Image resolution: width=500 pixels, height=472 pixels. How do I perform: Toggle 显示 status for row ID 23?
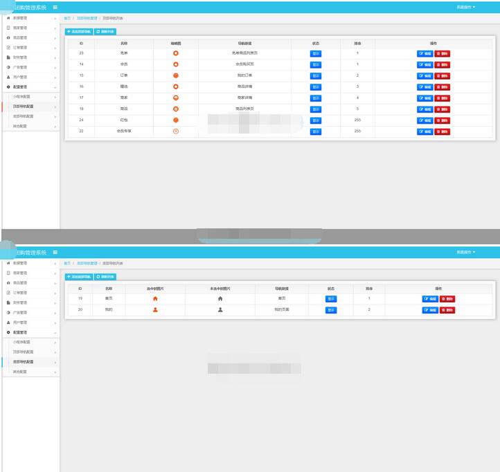click(316, 53)
